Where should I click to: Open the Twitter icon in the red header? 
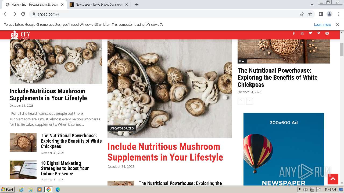310,33
